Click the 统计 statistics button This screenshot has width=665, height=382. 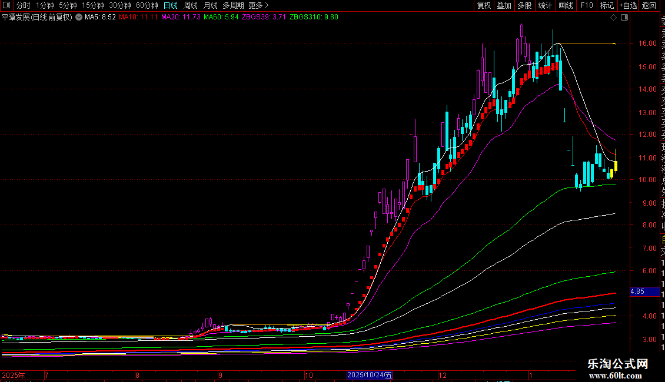tap(545, 5)
